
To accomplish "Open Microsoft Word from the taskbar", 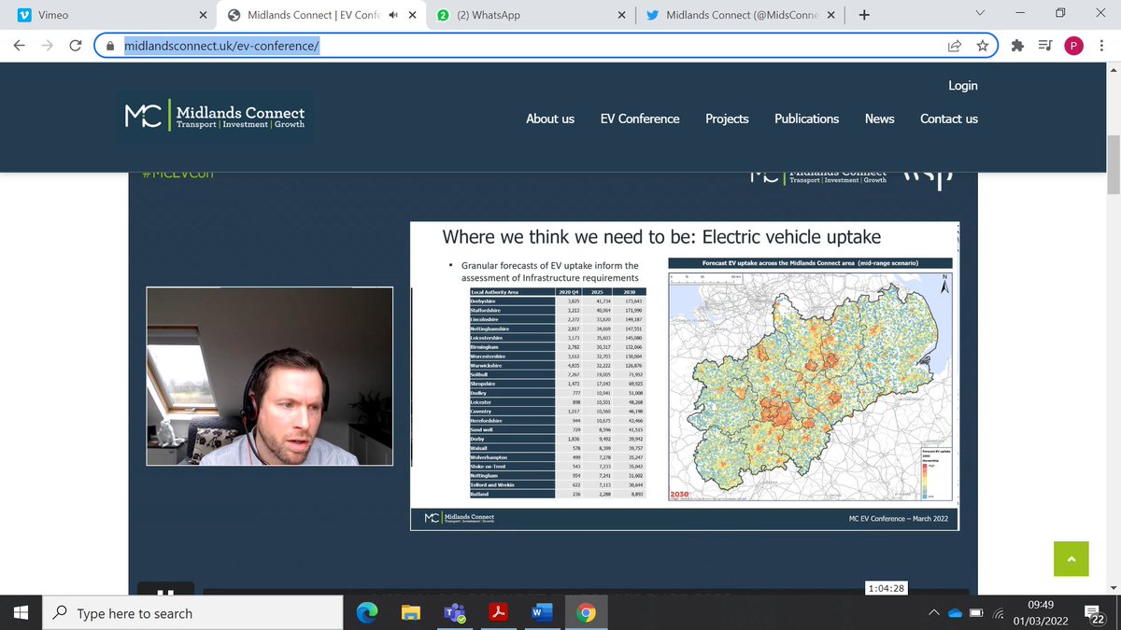I will pyautogui.click(x=542, y=613).
